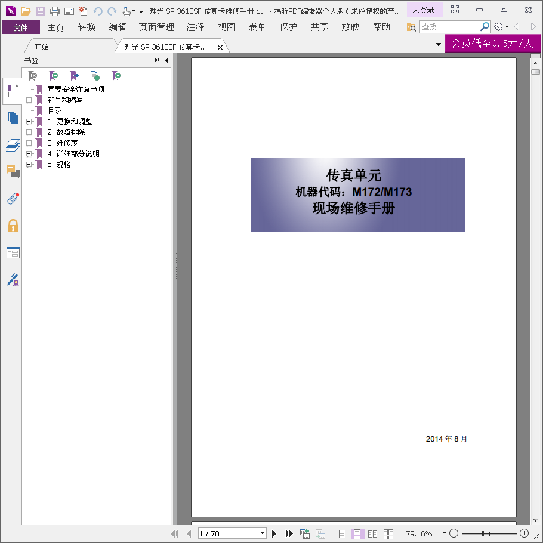Image resolution: width=543 pixels, height=543 pixels.
Task: Click the email envelope icon in the quick toolbar
Action: pos(69,11)
